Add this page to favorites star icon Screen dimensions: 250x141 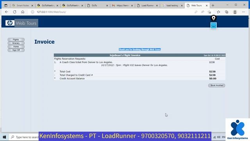pos(209,12)
